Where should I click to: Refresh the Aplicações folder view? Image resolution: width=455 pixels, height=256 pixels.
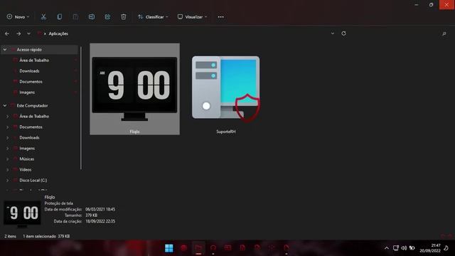point(344,33)
